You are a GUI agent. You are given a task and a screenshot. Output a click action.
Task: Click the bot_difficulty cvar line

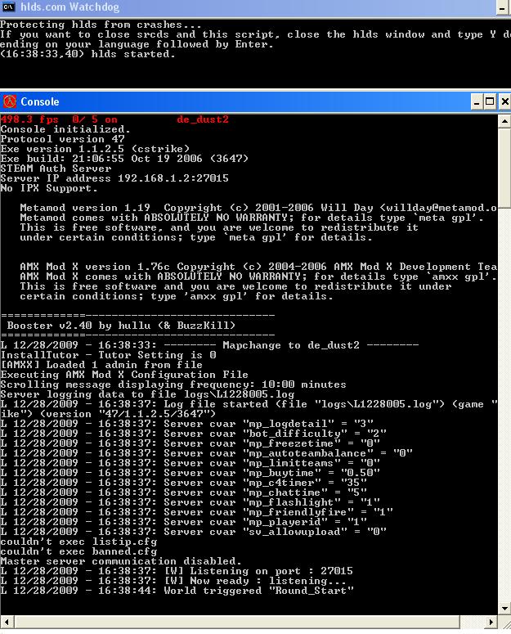193,434
